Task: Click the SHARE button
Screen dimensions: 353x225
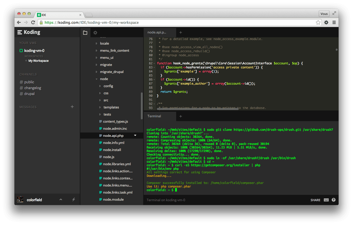Action: pos(315,200)
